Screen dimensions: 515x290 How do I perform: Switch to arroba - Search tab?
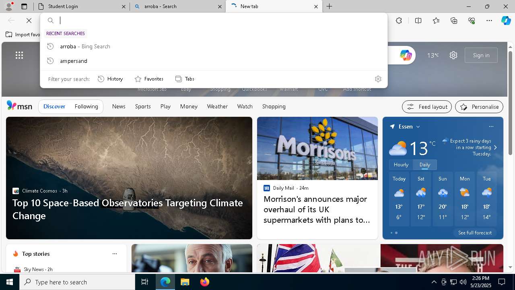coord(177,6)
